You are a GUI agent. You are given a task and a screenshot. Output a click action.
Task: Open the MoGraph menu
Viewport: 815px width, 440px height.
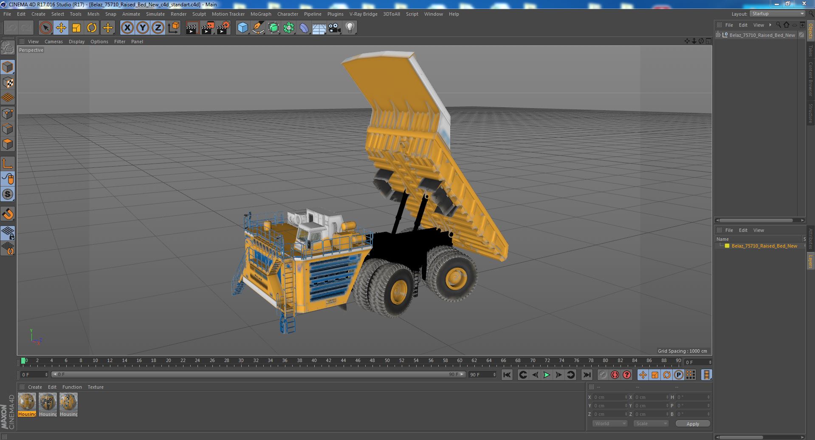261,14
